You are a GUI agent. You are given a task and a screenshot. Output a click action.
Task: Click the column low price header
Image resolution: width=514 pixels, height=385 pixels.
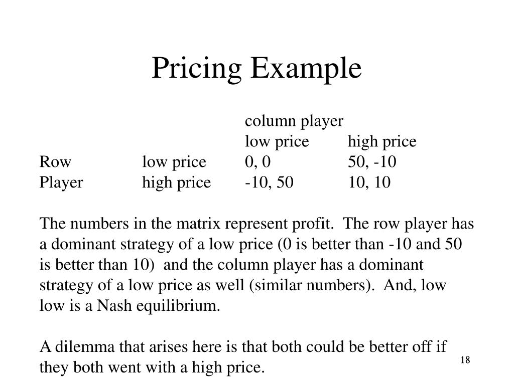click(x=277, y=142)
